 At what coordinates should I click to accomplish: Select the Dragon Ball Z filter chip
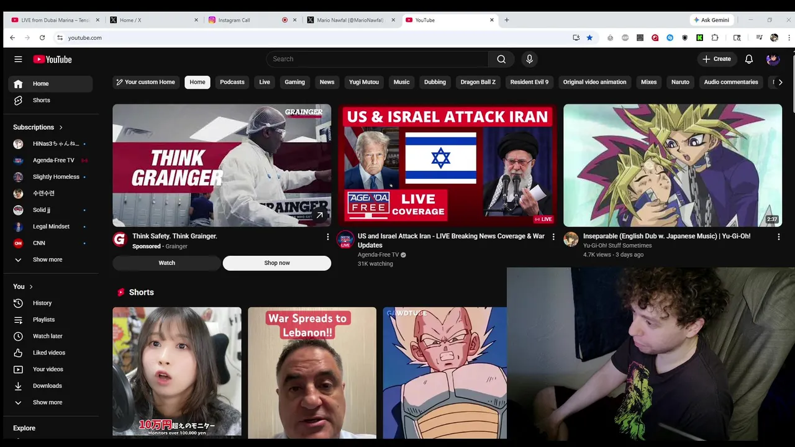pyautogui.click(x=478, y=82)
